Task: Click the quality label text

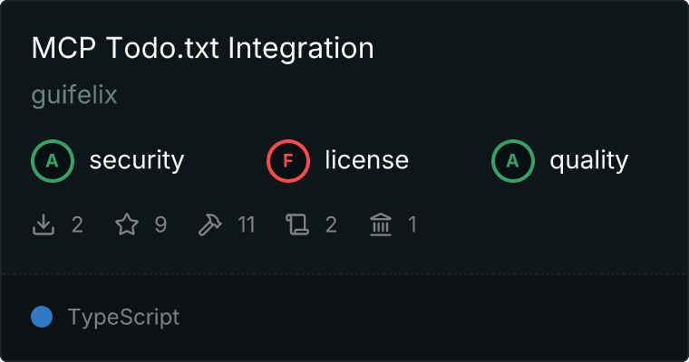Action: click(x=588, y=161)
